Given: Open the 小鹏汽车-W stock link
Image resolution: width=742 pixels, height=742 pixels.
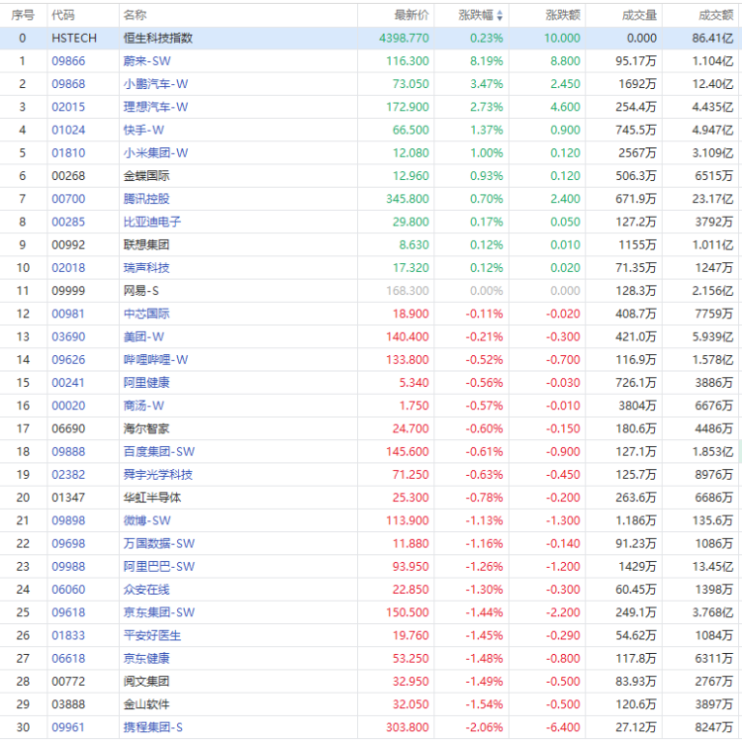Looking at the screenshot, I should 155,84.
